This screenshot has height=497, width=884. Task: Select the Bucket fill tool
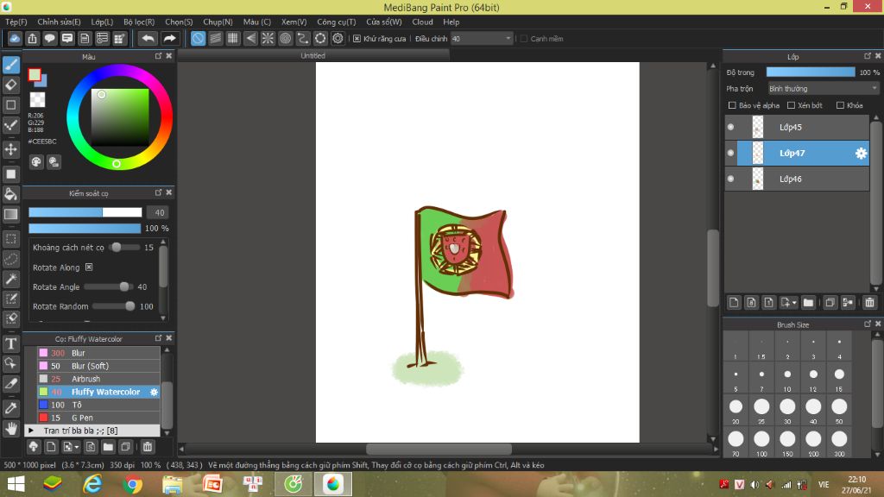click(11, 194)
